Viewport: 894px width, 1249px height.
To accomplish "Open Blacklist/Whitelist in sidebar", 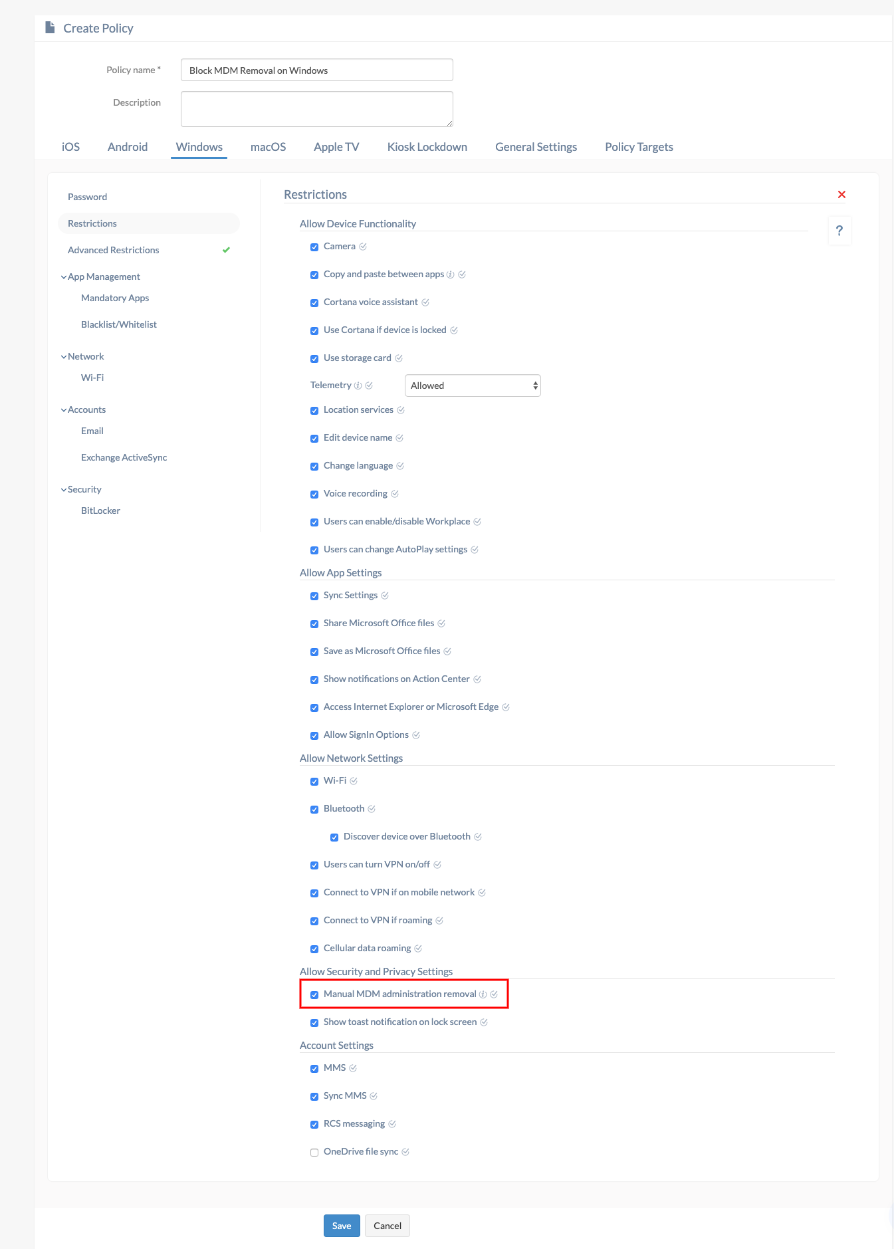I will (x=119, y=324).
